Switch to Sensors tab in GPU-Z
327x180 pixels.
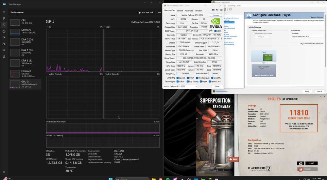(x=180, y=11)
